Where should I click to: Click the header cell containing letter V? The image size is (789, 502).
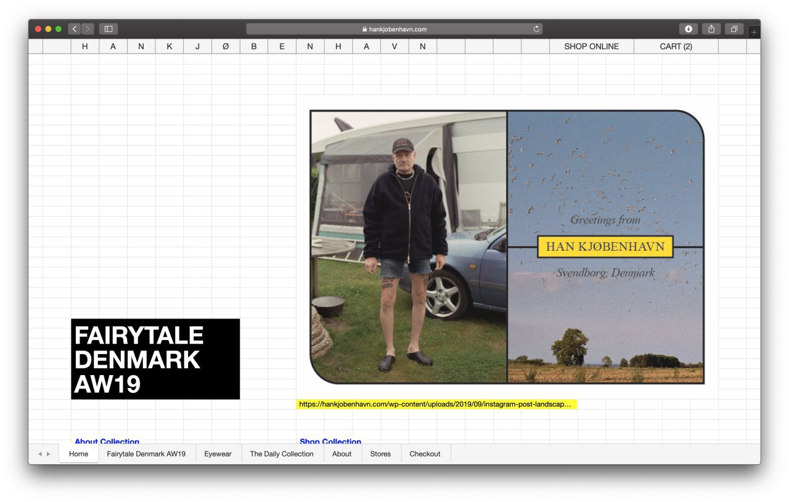pyautogui.click(x=394, y=46)
